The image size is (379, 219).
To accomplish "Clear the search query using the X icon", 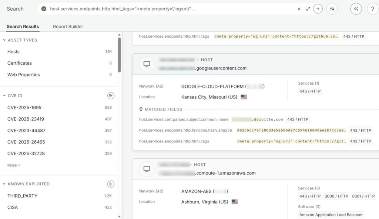I will click(299, 8).
